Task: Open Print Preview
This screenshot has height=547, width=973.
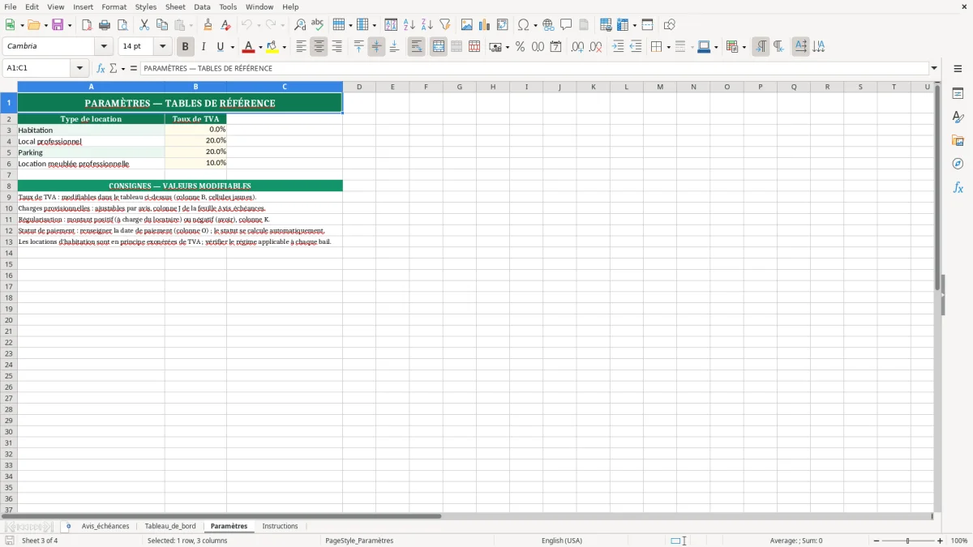Action: (122, 25)
